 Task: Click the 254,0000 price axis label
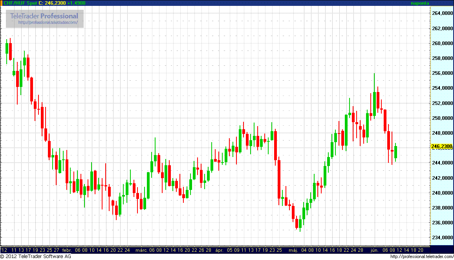pos(442,88)
